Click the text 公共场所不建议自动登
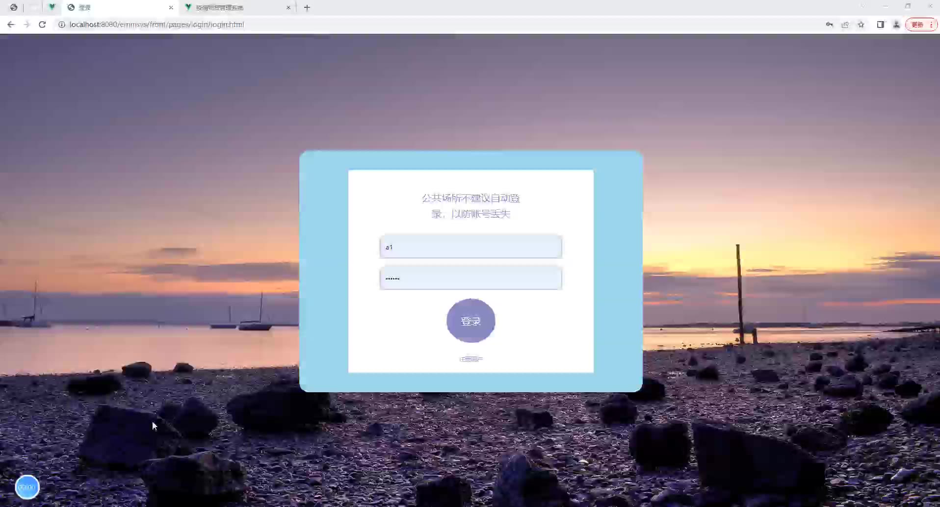940x507 pixels. tap(471, 198)
